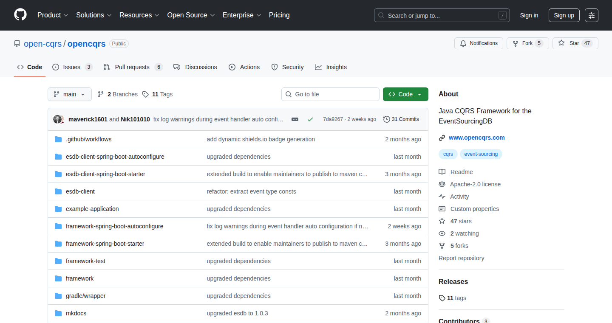Switch to the Issues tab
The width and height of the screenshot is (612, 323).
pos(72,67)
